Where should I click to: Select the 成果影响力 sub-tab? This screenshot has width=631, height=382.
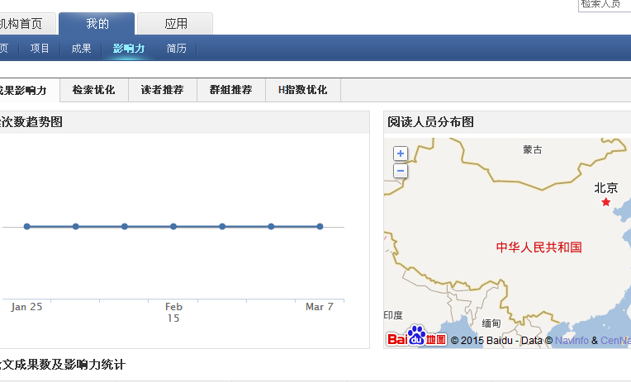(x=28, y=90)
